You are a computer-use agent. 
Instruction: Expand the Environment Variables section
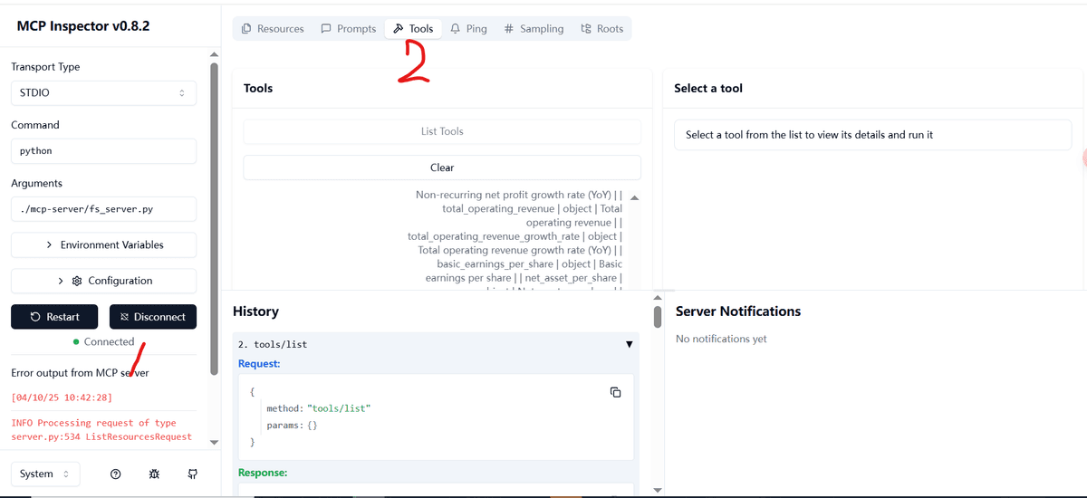point(103,244)
